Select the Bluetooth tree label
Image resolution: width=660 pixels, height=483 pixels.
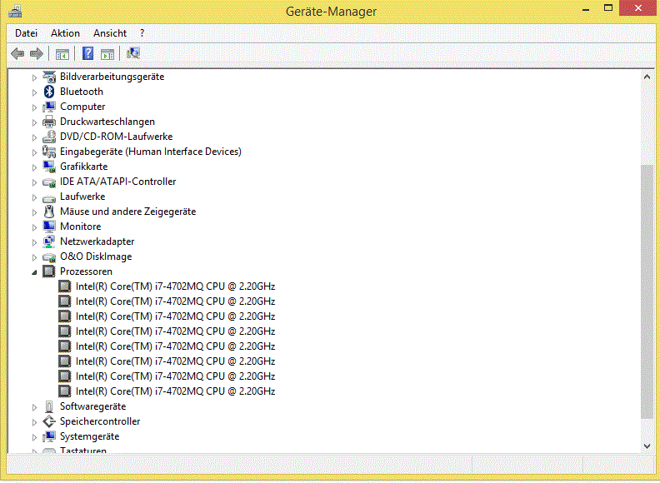pyautogui.click(x=81, y=92)
